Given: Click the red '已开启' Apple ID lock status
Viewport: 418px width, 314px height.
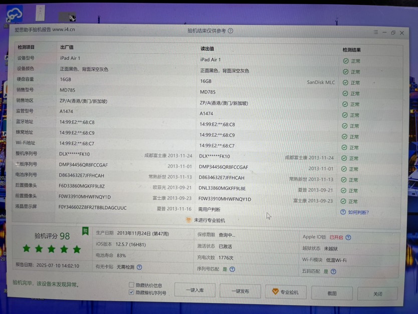Looking at the screenshot, I should point(336,237).
